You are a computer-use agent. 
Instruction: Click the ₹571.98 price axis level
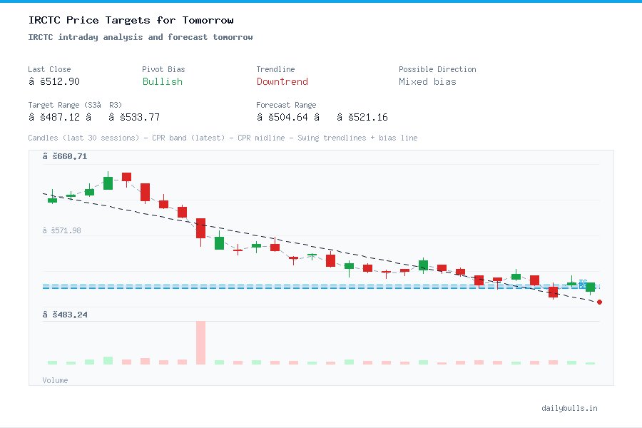[x=62, y=230]
